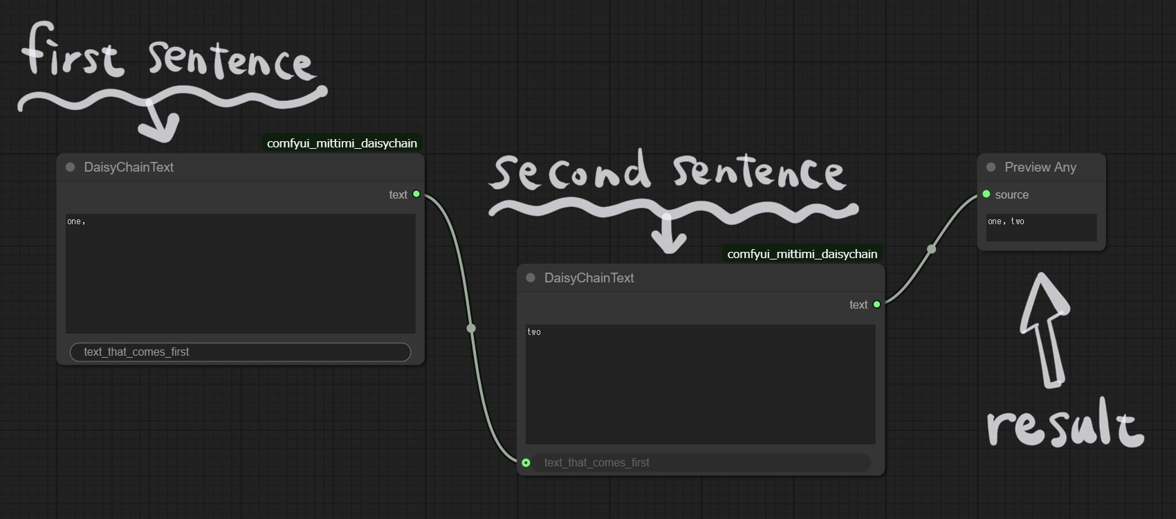Collapse the Preview Any node via its dot
This screenshot has height=519, width=1176.
pos(991,167)
